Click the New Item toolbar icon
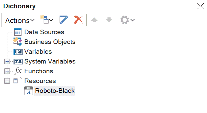Image resolution: width=207 pixels, height=113 pixels. tap(44, 20)
